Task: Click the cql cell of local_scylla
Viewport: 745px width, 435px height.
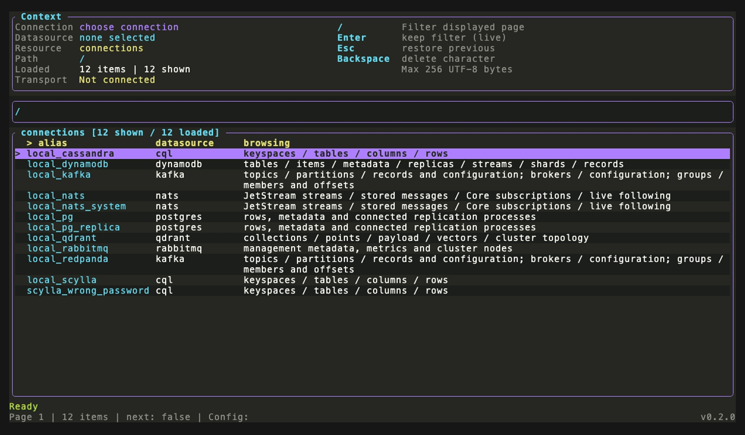Action: [164, 280]
